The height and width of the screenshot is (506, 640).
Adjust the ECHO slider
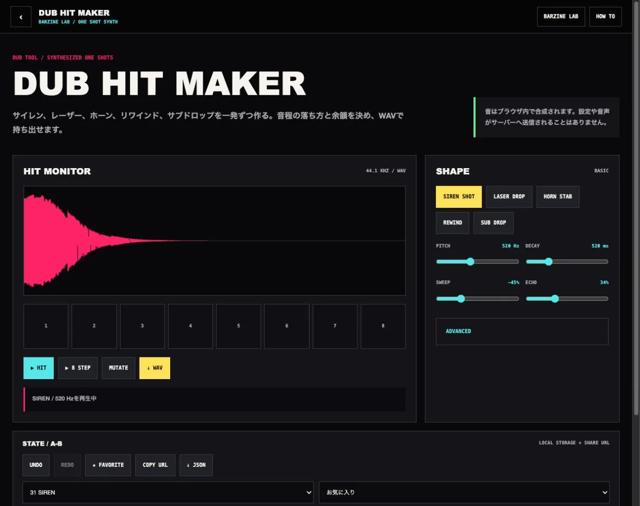(x=567, y=299)
